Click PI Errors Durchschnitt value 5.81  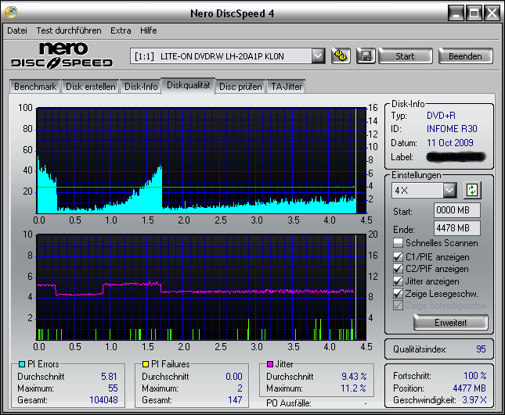click(x=109, y=377)
